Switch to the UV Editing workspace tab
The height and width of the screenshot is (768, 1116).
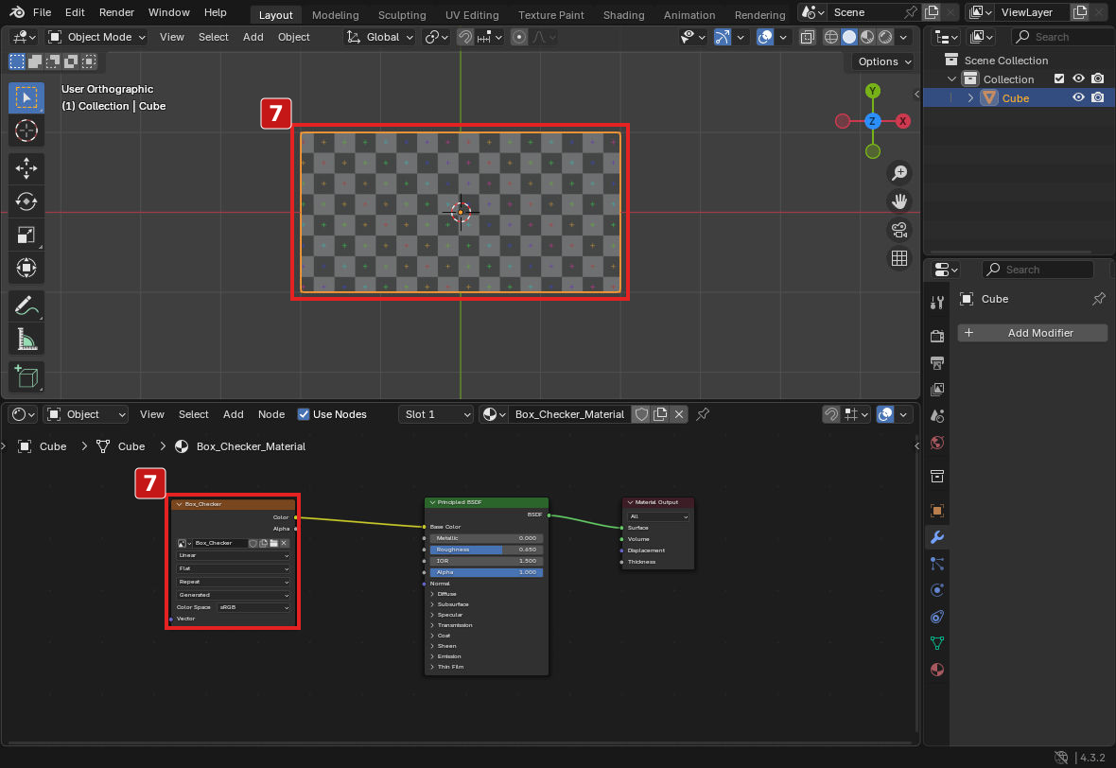coord(472,14)
